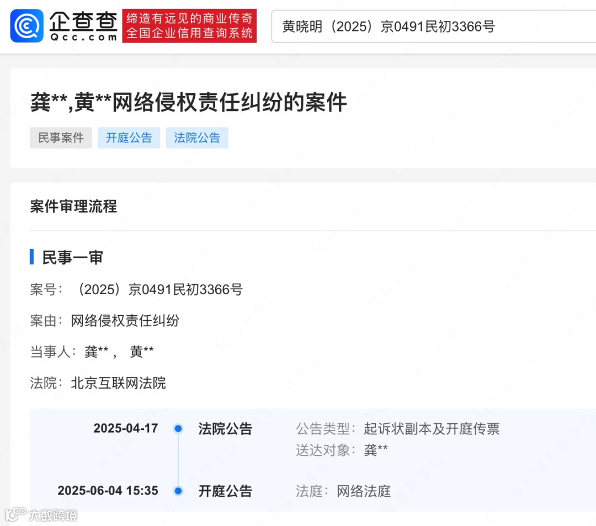Open party name 黄** in 当事人 row
596x526 pixels.
(142, 352)
